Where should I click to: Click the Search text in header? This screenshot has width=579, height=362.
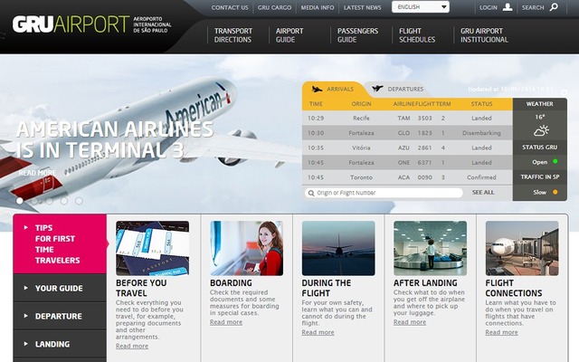click(x=533, y=7)
